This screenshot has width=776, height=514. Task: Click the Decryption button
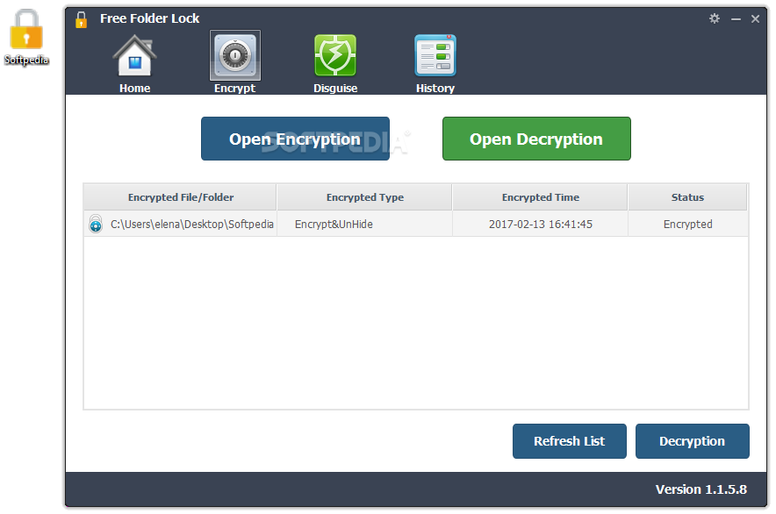click(692, 441)
